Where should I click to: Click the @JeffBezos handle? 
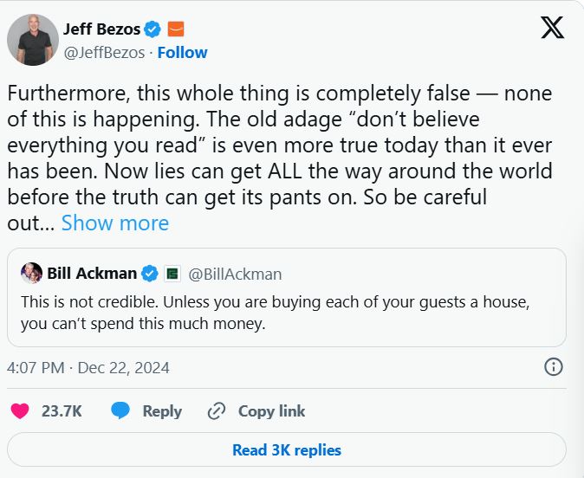pyautogui.click(x=103, y=52)
